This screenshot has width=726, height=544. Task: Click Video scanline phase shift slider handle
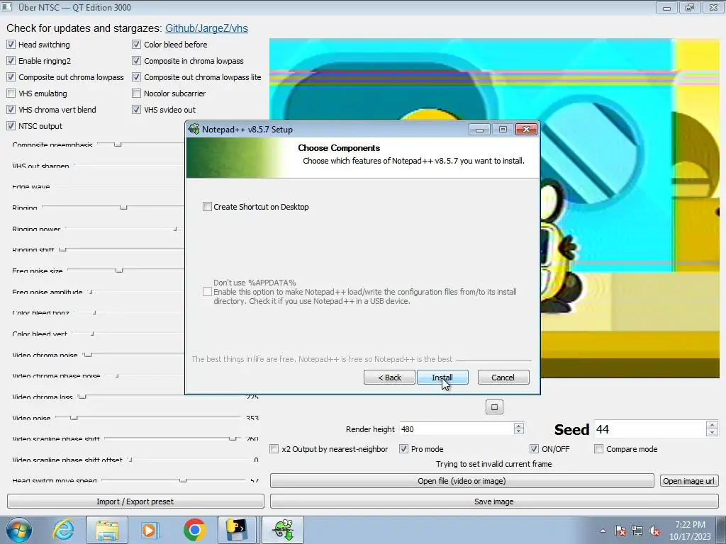[233, 438]
